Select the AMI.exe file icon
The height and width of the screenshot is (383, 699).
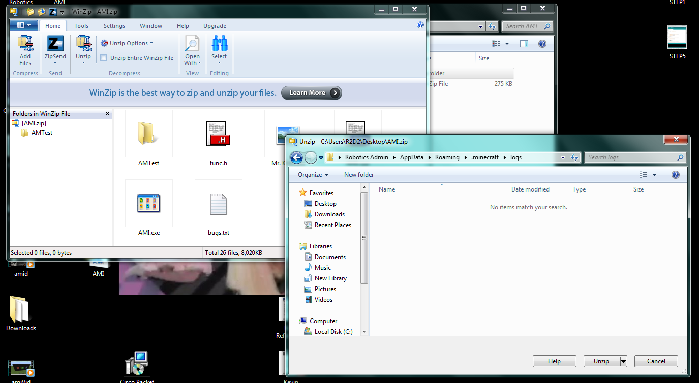(149, 204)
